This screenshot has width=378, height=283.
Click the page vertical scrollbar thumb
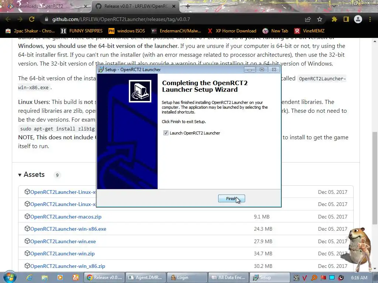[375, 178]
